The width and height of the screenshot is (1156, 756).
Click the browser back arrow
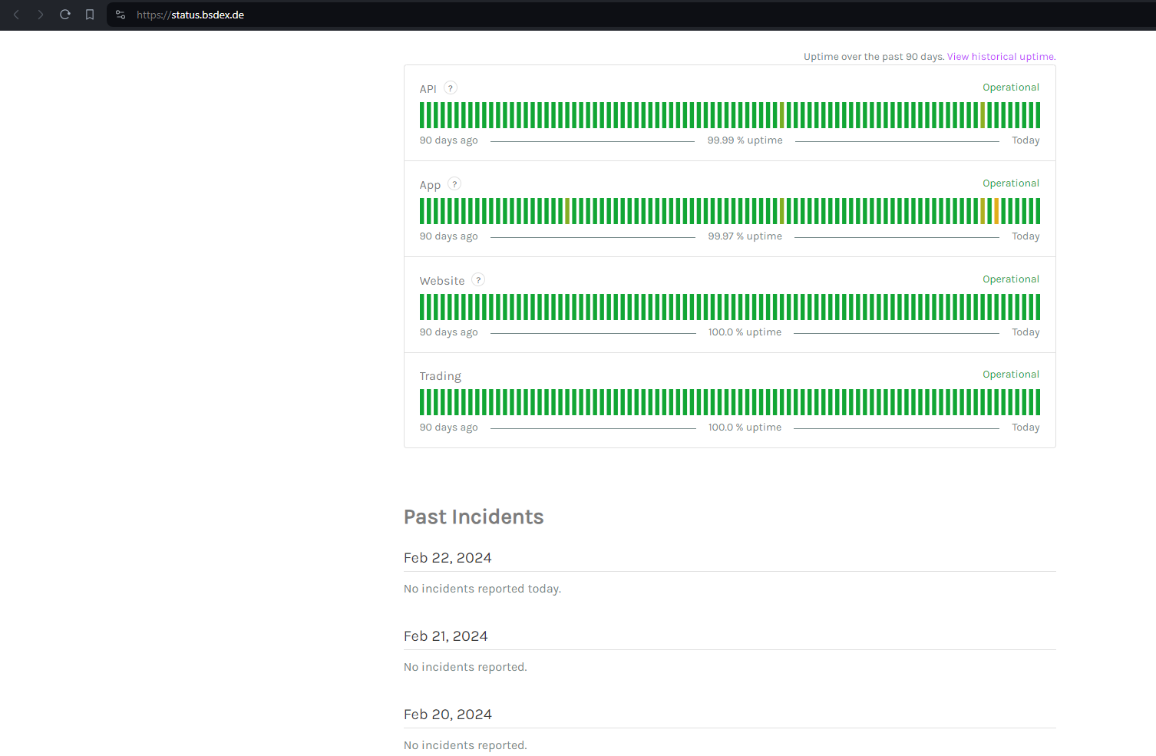pos(16,15)
